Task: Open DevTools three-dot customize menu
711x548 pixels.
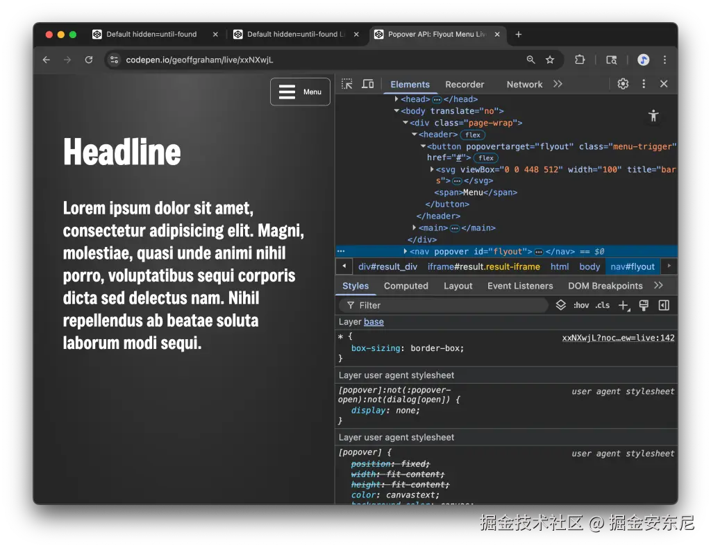Action: (644, 84)
